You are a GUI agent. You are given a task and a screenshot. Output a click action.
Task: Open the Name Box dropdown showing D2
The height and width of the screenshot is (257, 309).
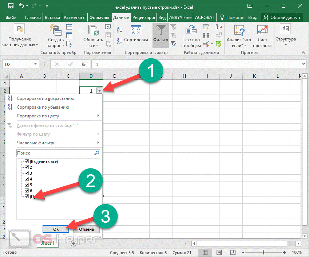(x=36, y=64)
